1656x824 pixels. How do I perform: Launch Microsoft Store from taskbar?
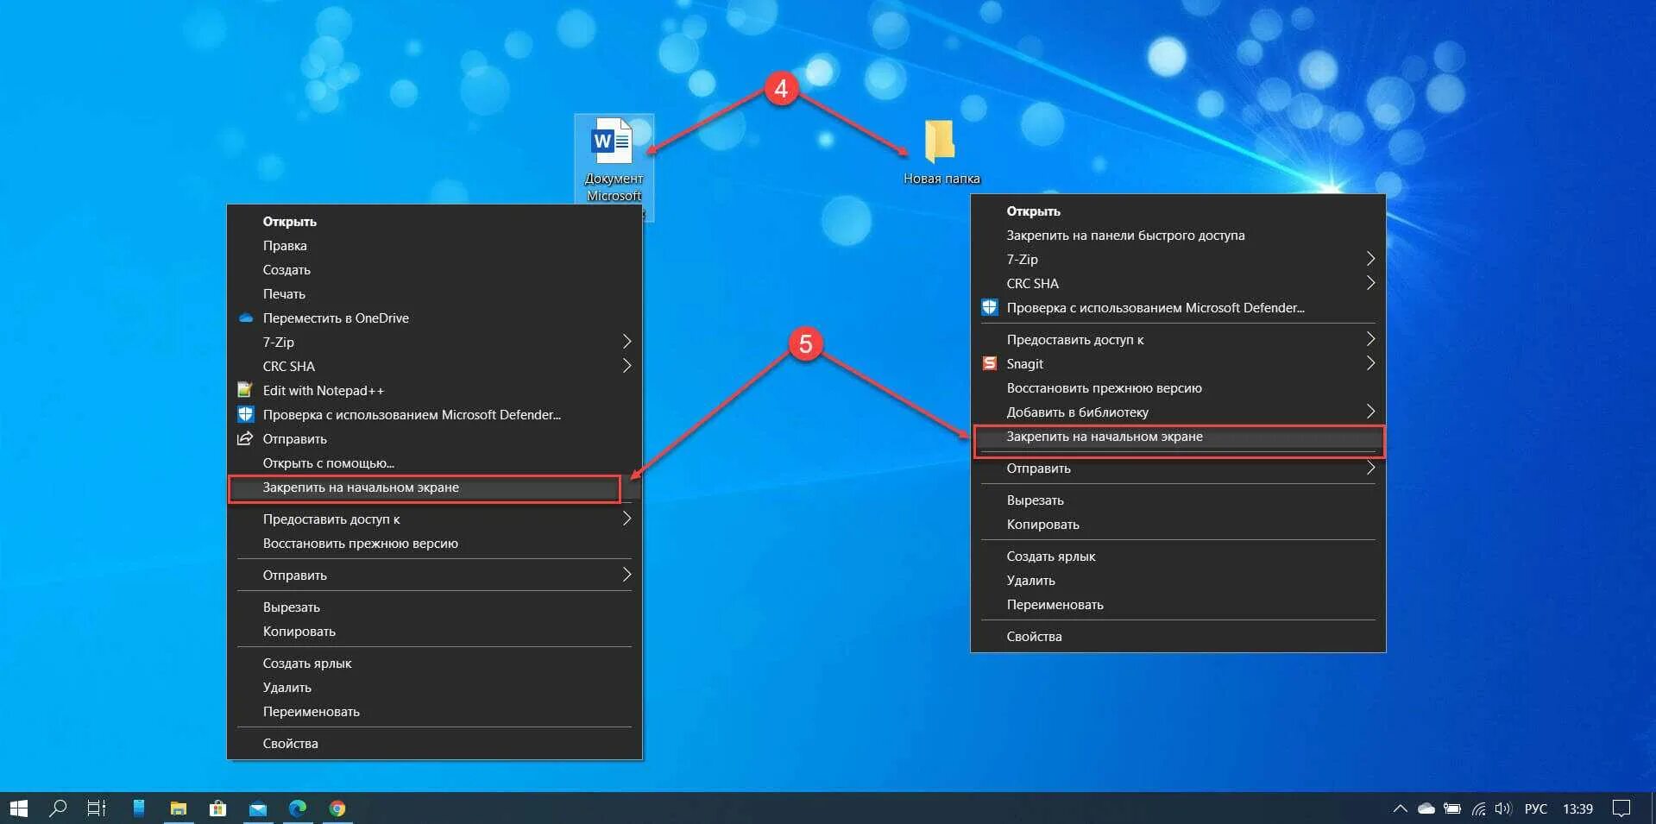pos(218,808)
